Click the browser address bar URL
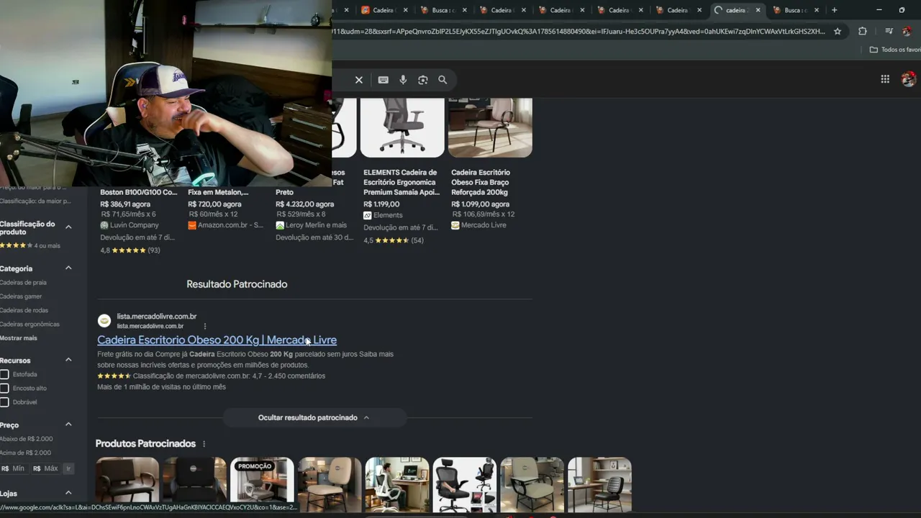This screenshot has height=518, width=921. click(579, 32)
